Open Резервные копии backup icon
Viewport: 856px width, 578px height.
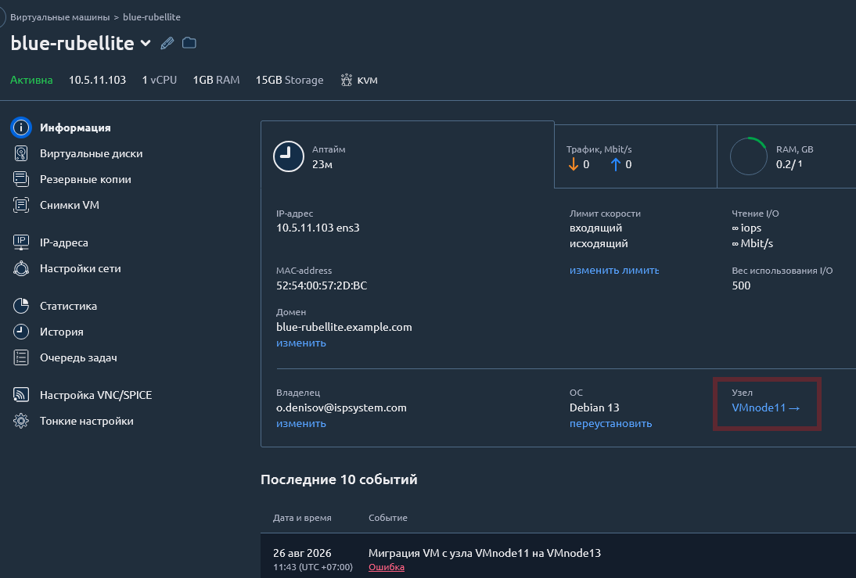(21, 179)
